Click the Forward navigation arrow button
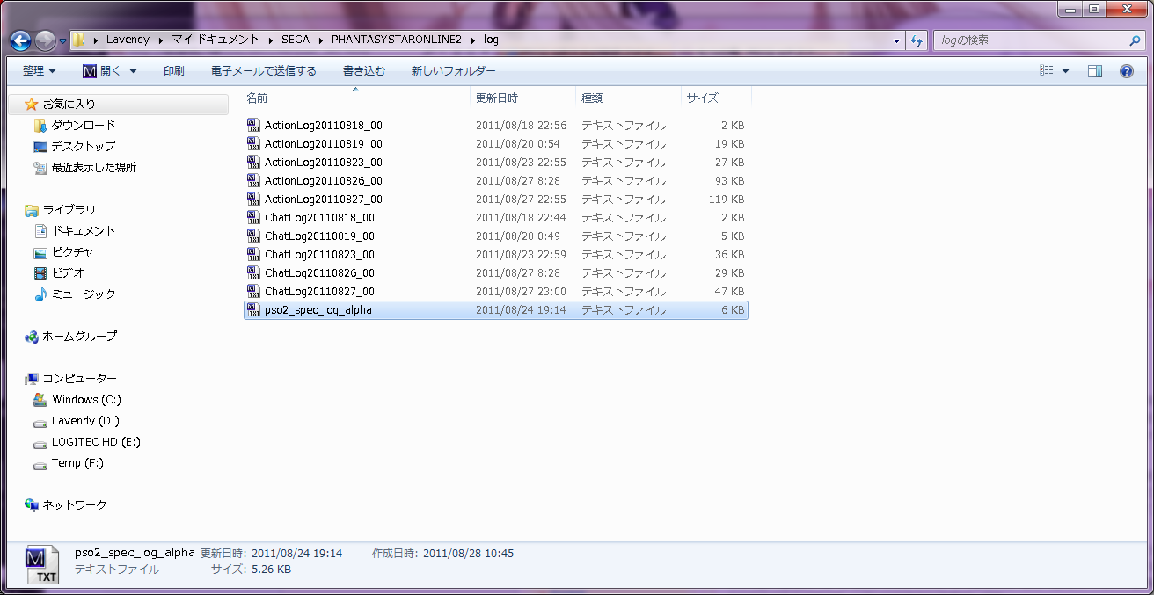Viewport: 1154px width, 595px height. coord(45,40)
